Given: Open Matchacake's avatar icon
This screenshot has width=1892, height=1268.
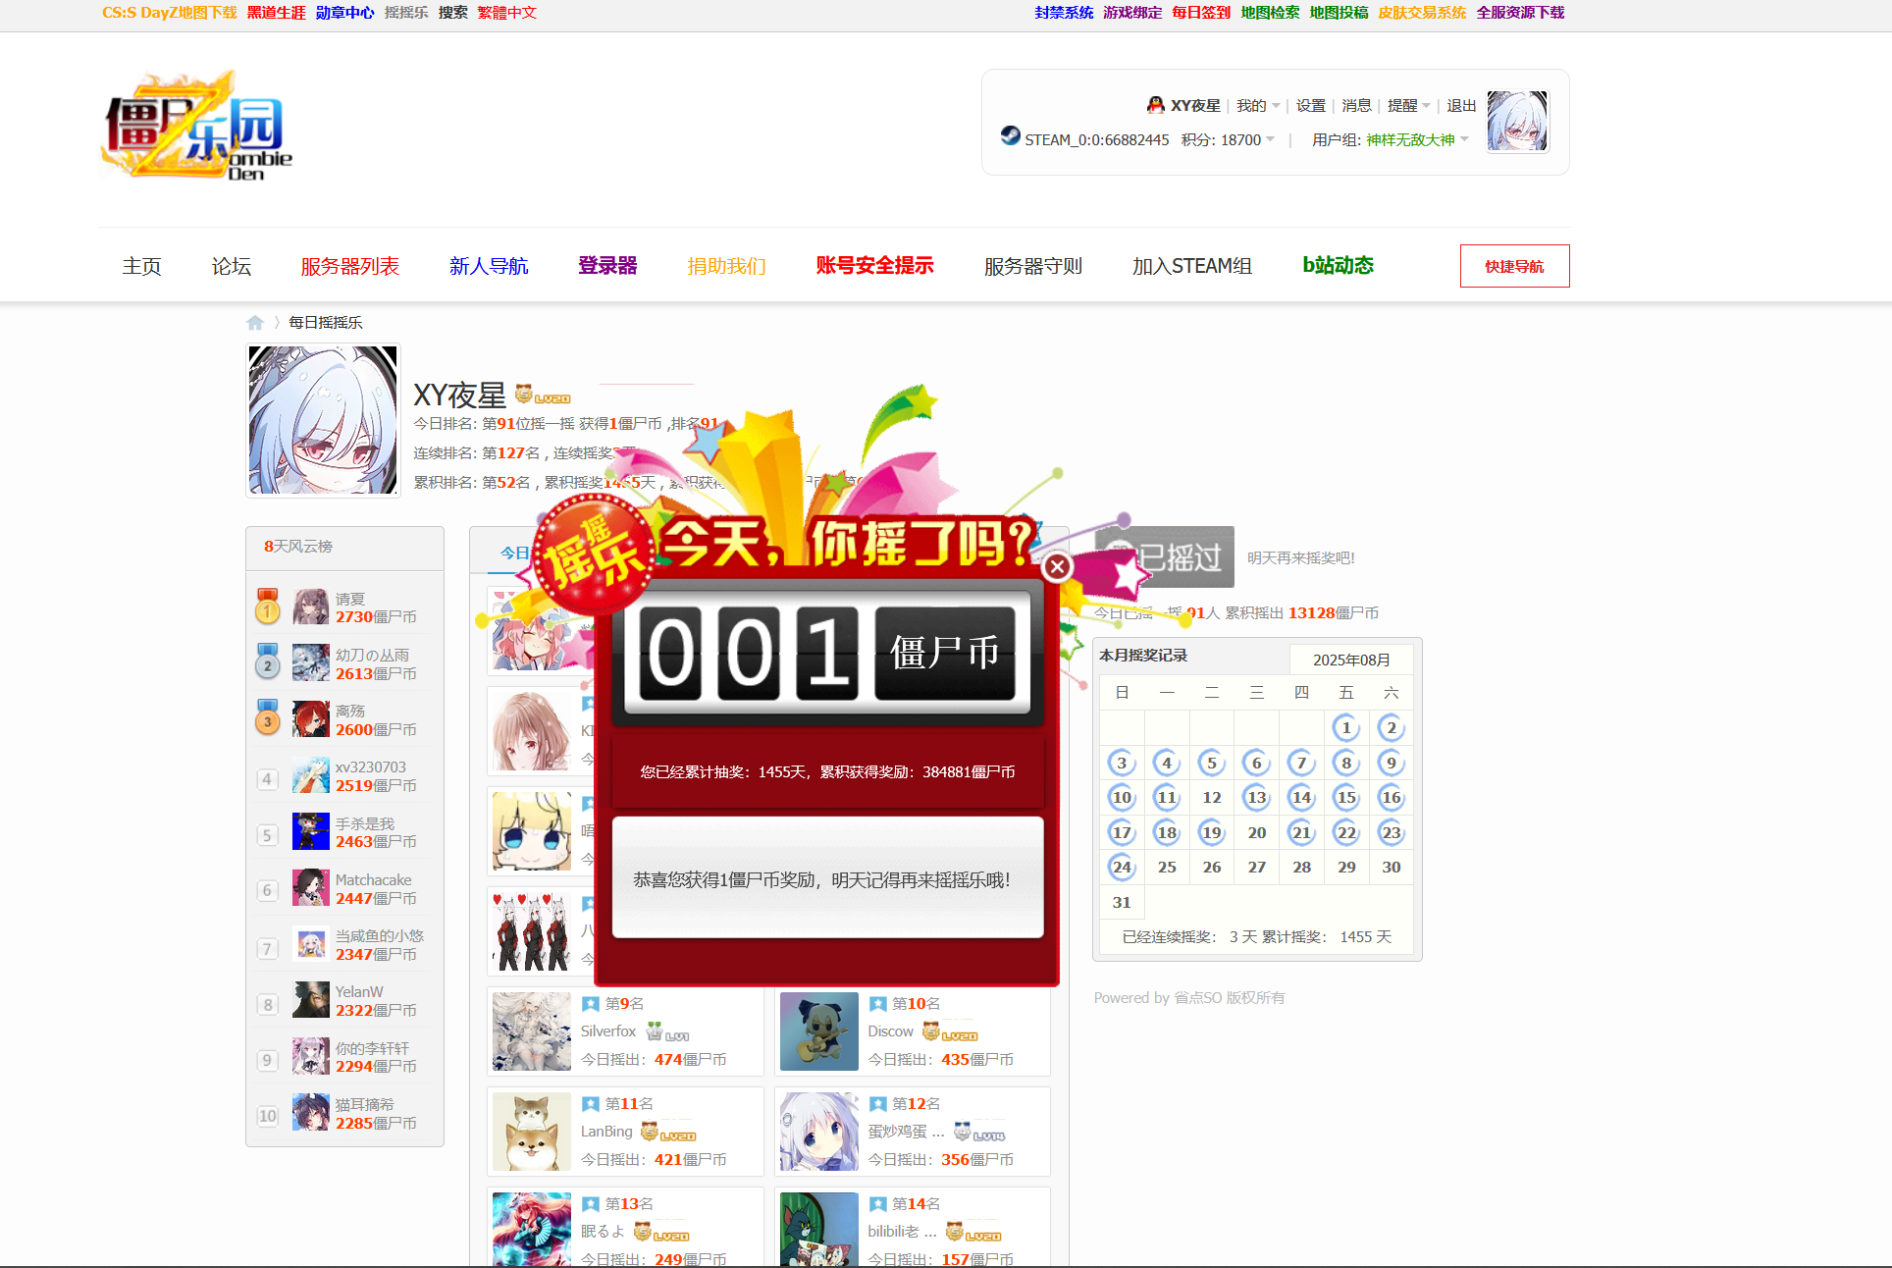Looking at the screenshot, I should tap(311, 887).
